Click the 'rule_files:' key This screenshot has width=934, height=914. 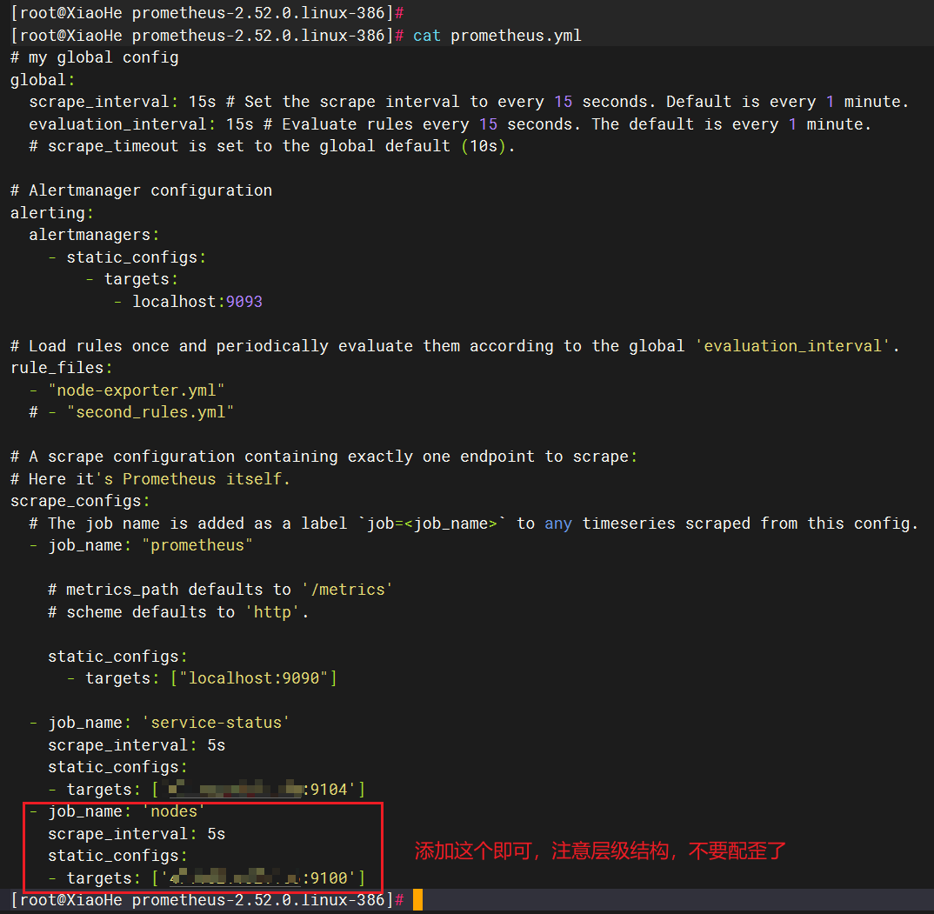[x=62, y=368]
